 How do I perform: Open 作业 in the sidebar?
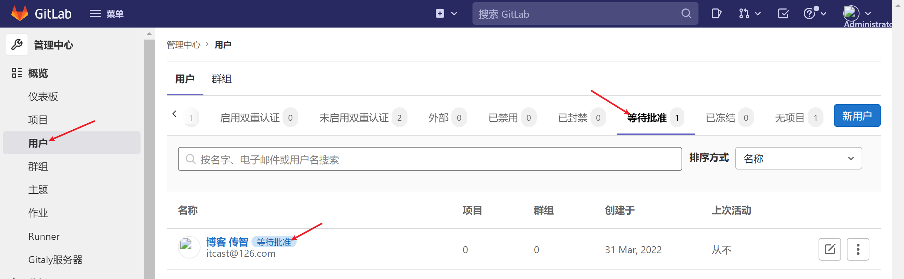pos(38,213)
